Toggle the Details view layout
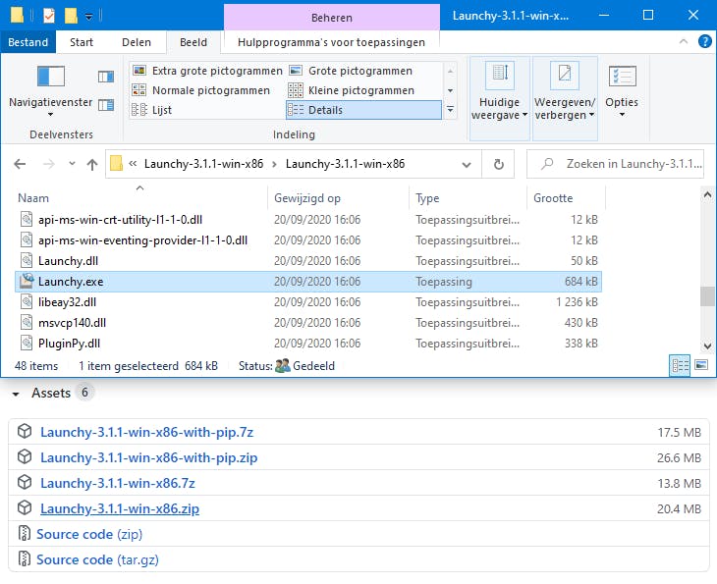 click(325, 110)
